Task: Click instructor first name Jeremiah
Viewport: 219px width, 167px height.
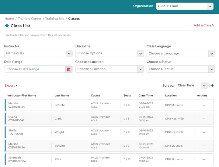Action: click(15, 158)
